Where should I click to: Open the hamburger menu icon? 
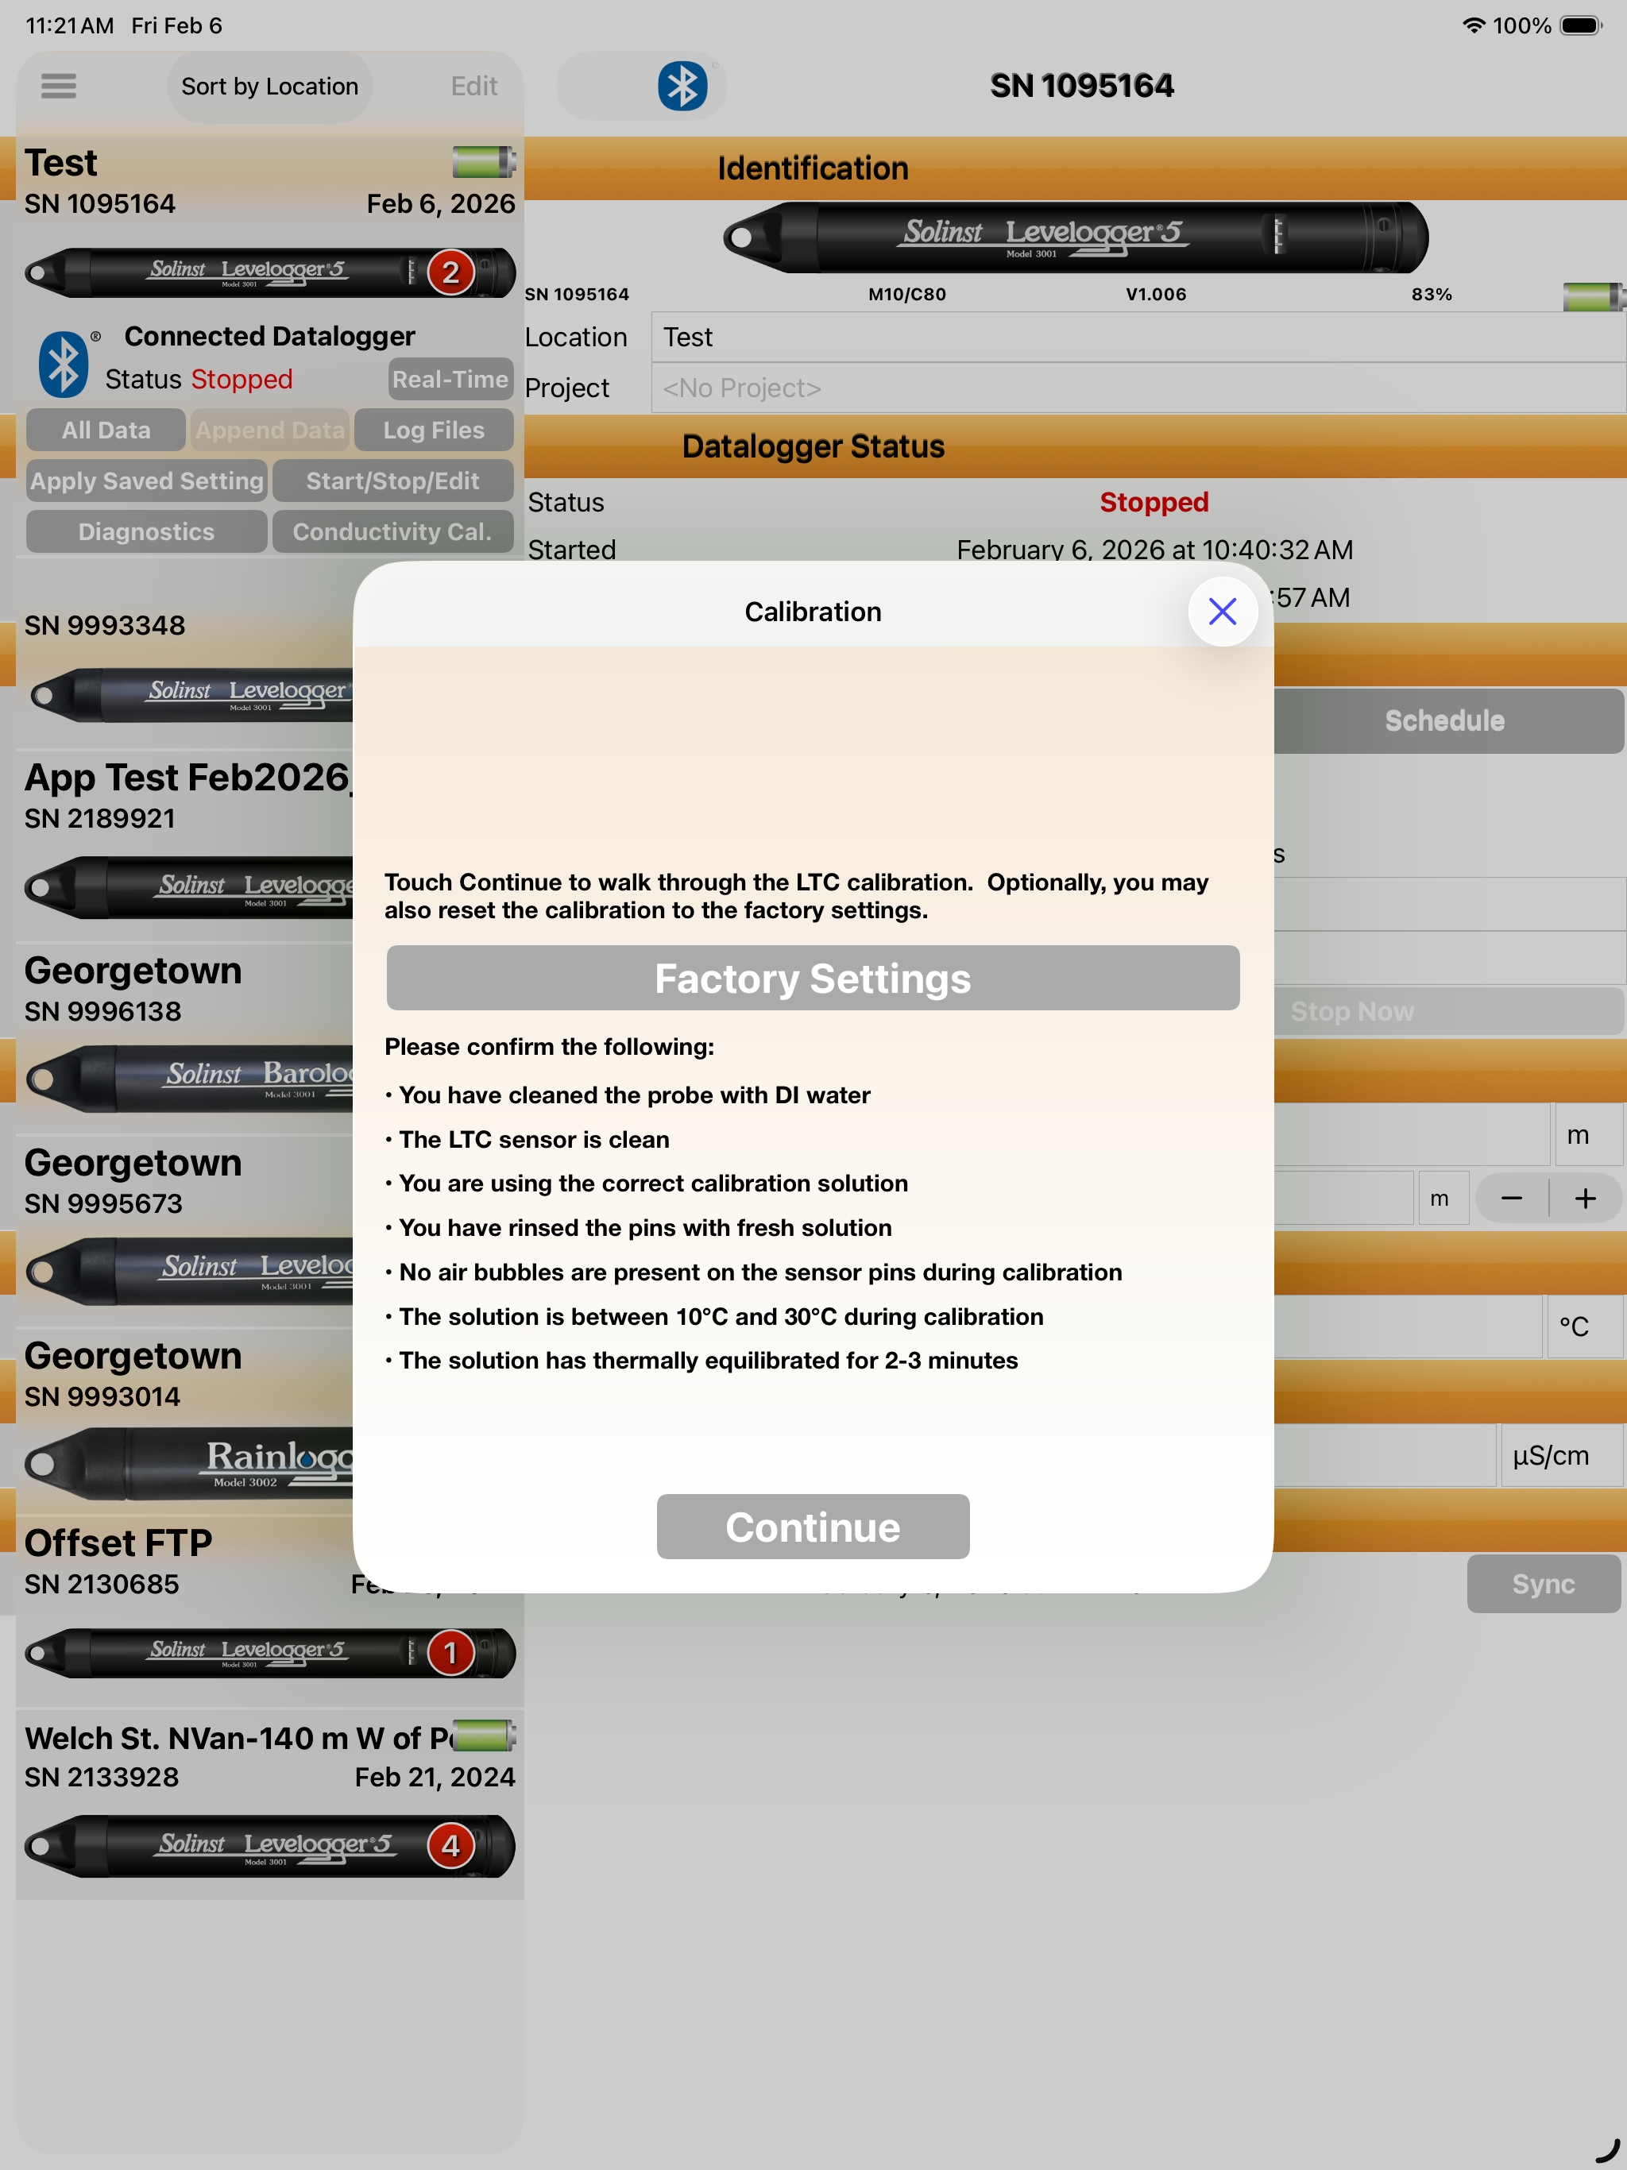coord(59,87)
